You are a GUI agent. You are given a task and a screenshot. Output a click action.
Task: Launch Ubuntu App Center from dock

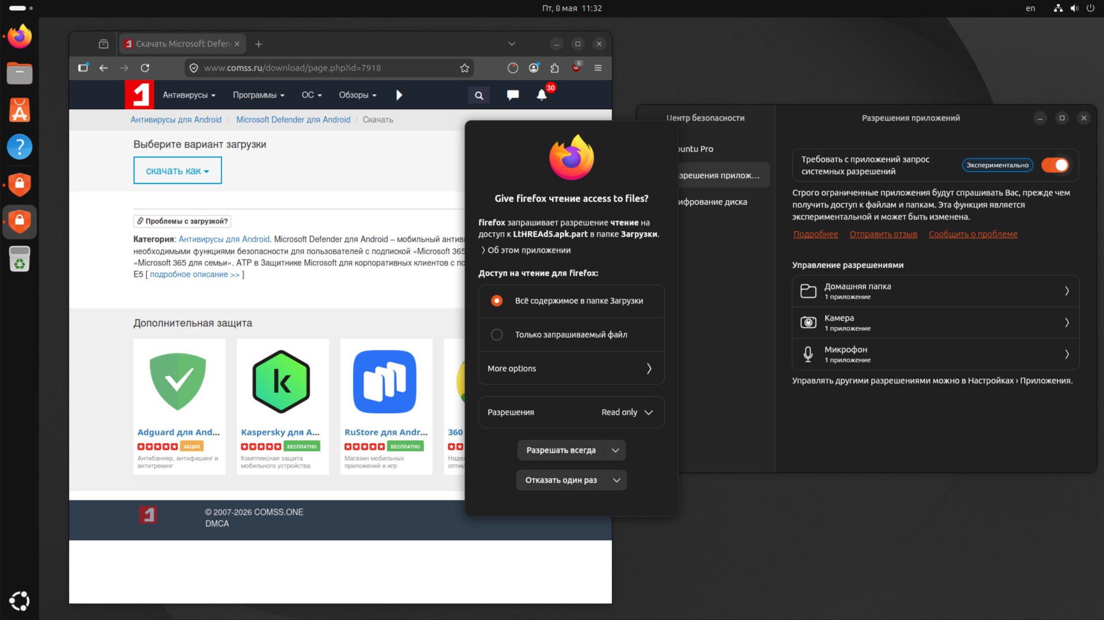[x=20, y=110]
